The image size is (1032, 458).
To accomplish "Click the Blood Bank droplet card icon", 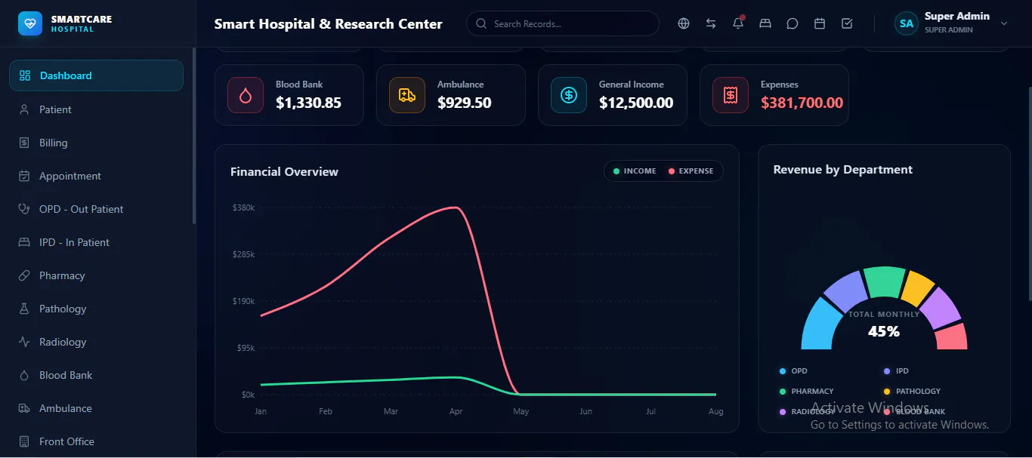I will (x=246, y=95).
